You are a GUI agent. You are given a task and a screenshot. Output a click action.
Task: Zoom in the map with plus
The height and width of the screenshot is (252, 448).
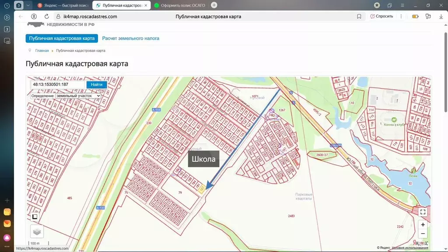coord(423,225)
